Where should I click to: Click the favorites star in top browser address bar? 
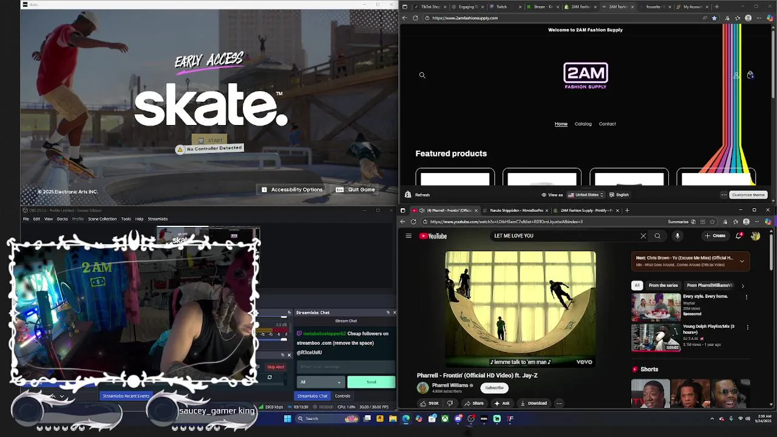714,18
